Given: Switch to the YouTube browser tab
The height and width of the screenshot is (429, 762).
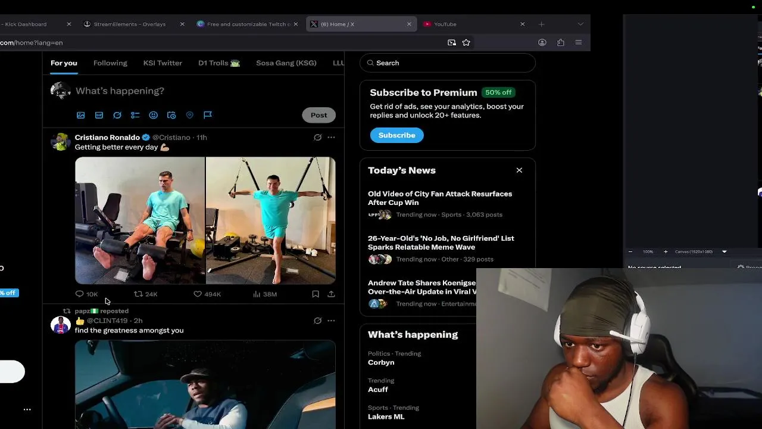Looking at the screenshot, I should 473,24.
